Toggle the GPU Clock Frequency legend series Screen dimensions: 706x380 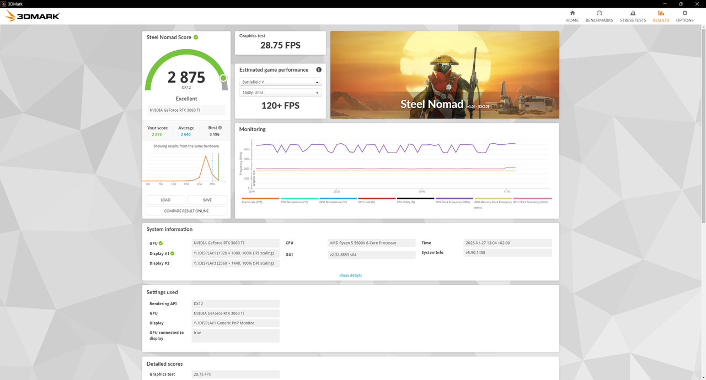coord(532,200)
